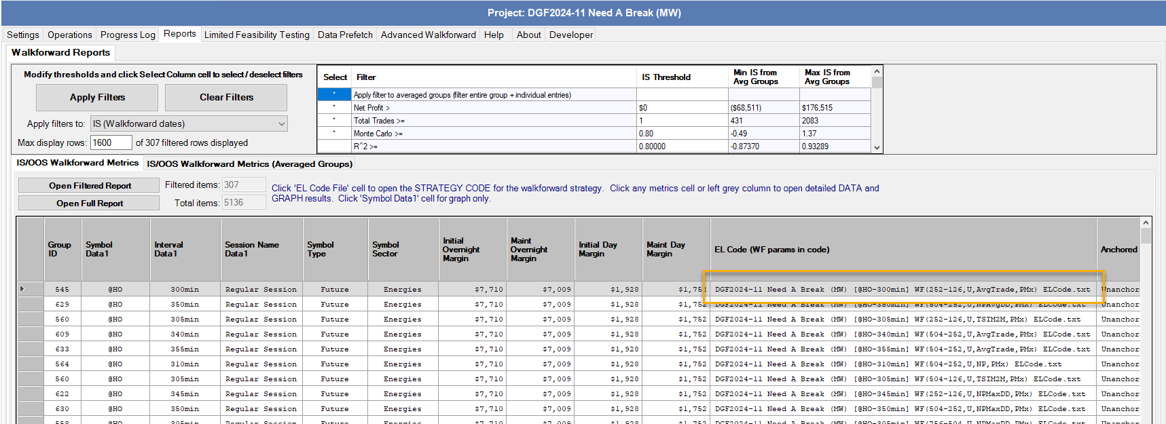Image resolution: width=1166 pixels, height=424 pixels.
Task: Open the Data Prefetch menu
Action: [345, 35]
